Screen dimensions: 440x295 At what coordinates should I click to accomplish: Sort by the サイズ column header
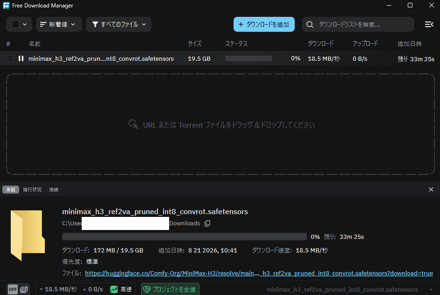pos(194,44)
